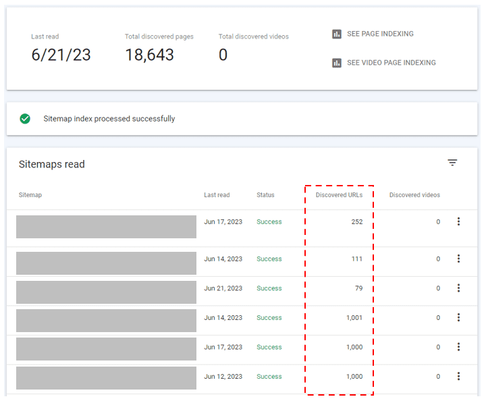This screenshot has width=486, height=401.
Task: Open the three-dot menu for the 1,001 URLs row
Action: pyautogui.click(x=458, y=317)
